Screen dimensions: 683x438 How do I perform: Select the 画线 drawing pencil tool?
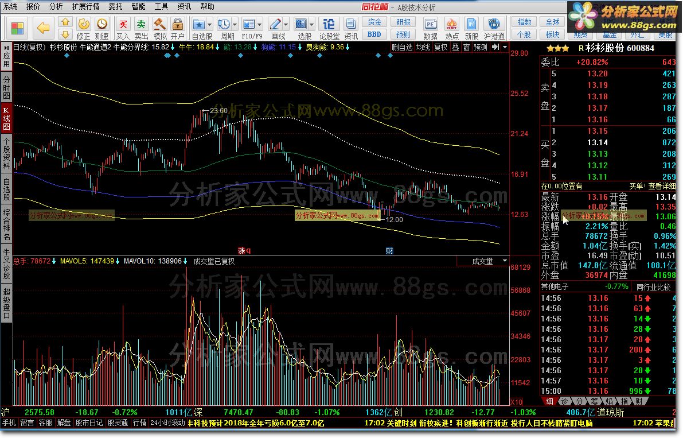click(x=275, y=25)
